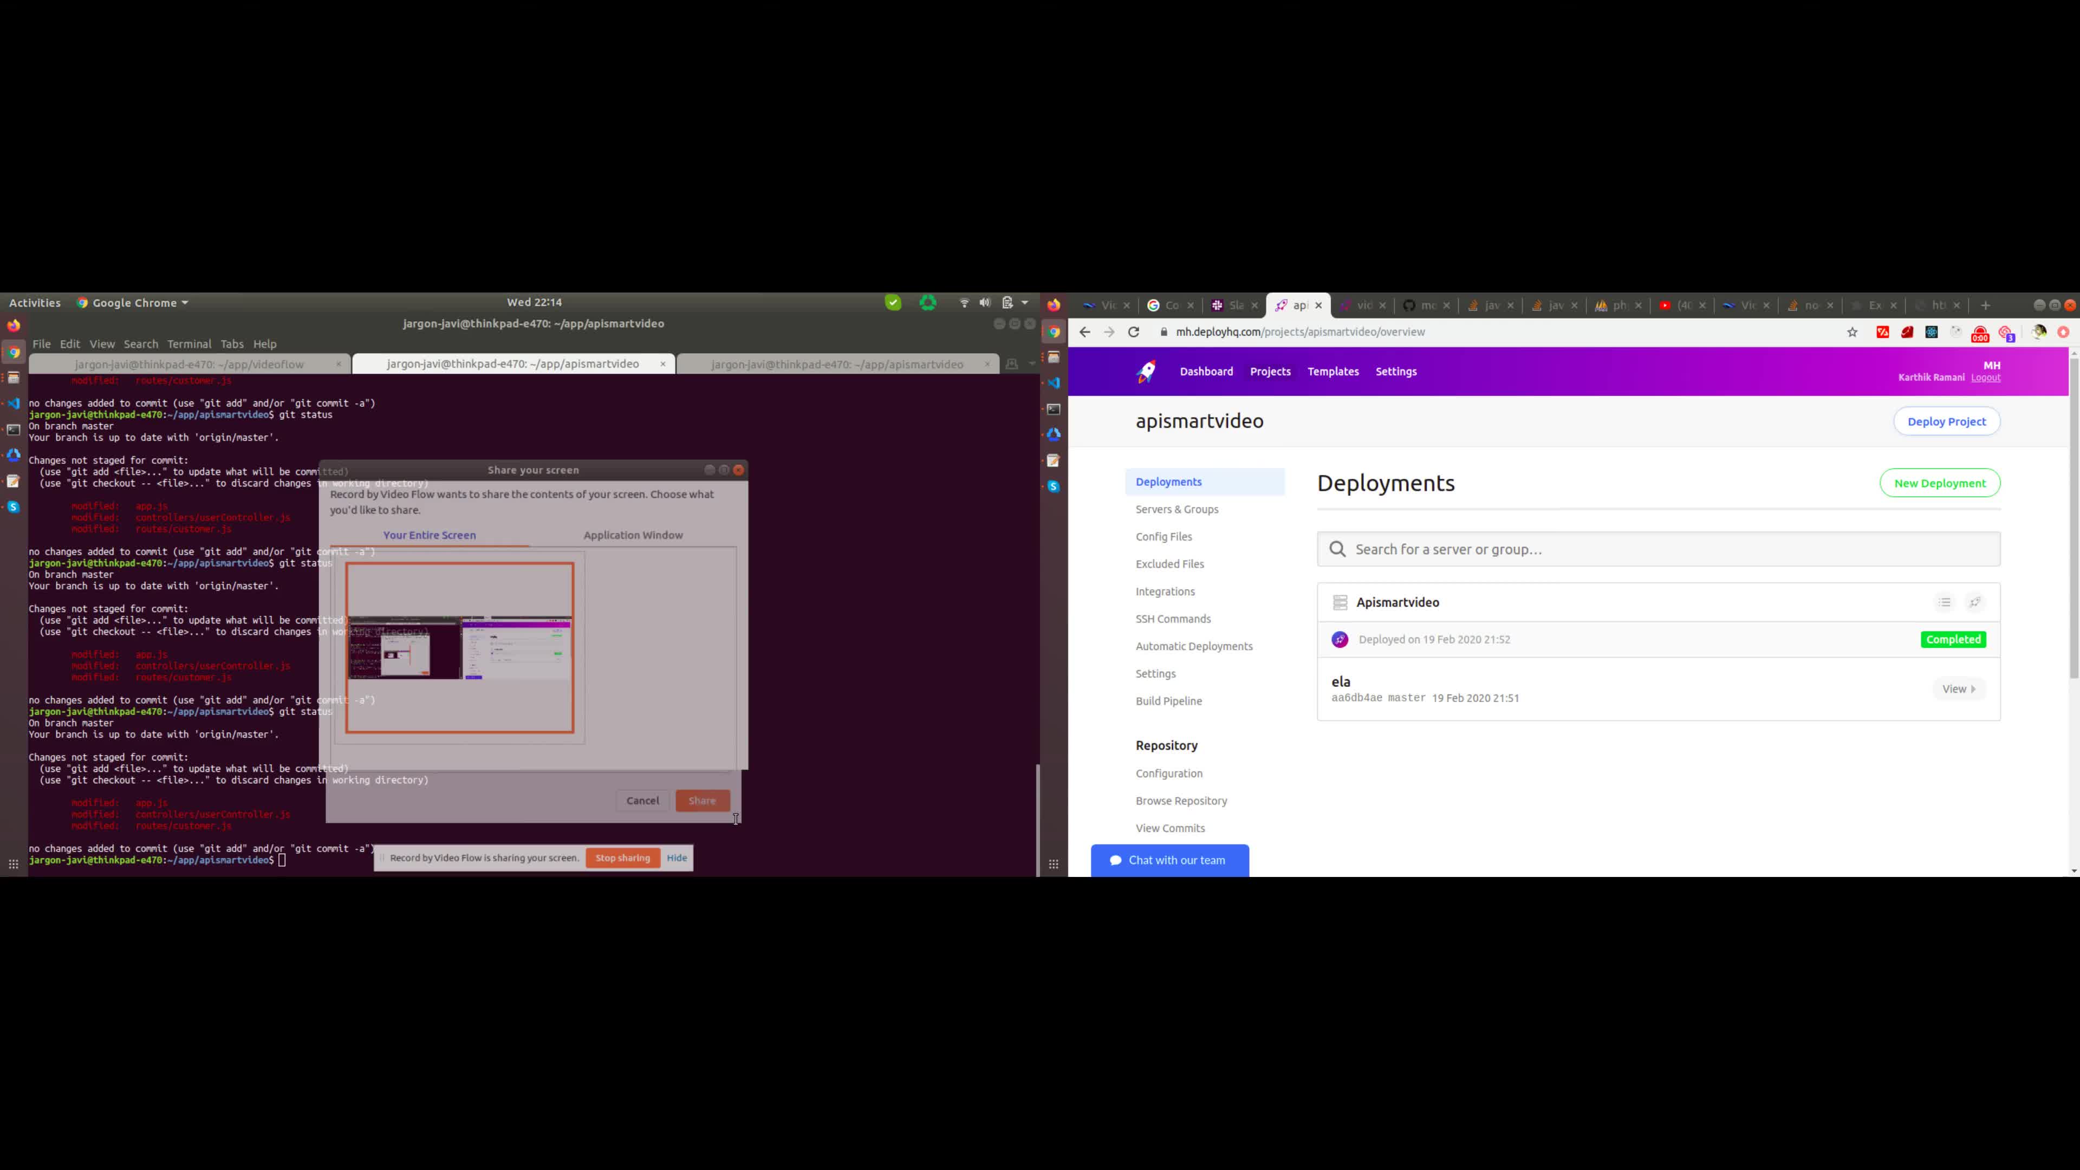Open a new terminal tab via tab bar icon
Screen dimensions: 2080x1170
[x=1011, y=364]
